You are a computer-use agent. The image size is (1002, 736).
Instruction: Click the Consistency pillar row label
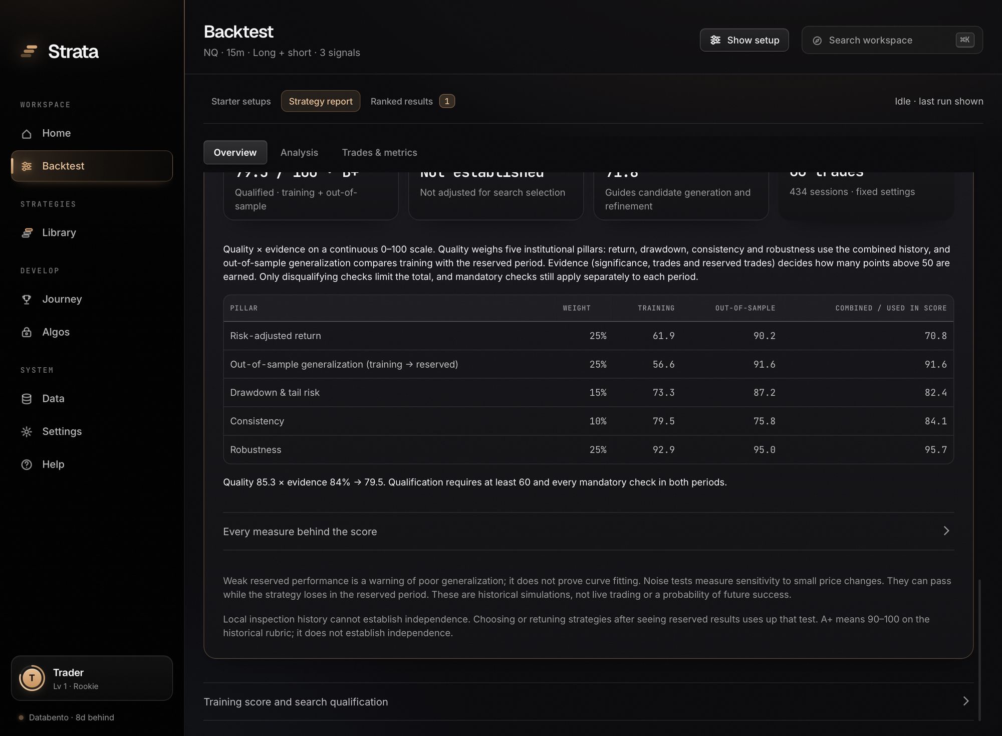pyautogui.click(x=257, y=421)
